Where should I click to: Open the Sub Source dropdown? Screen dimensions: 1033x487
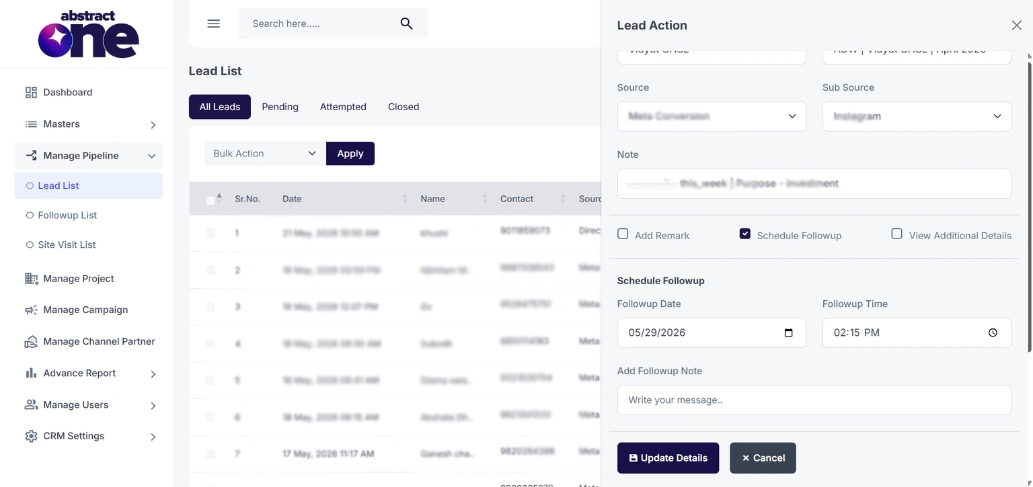click(917, 116)
